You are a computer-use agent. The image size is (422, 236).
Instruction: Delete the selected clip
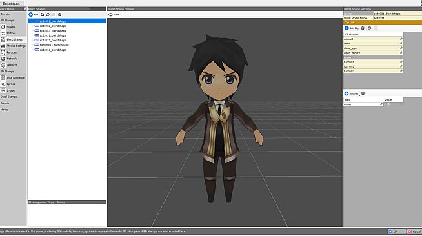(363, 28)
